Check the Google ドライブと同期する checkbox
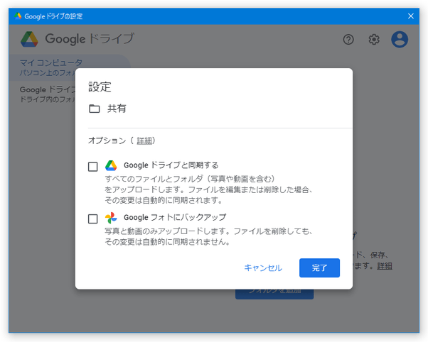 pos(93,166)
